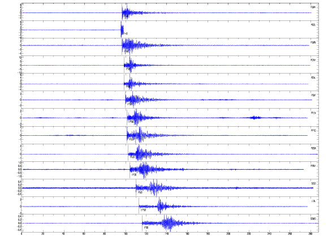This screenshot has height=249, width=328.
Task: Click the 100 tick label on time axis
Action: click(x=126, y=234)
